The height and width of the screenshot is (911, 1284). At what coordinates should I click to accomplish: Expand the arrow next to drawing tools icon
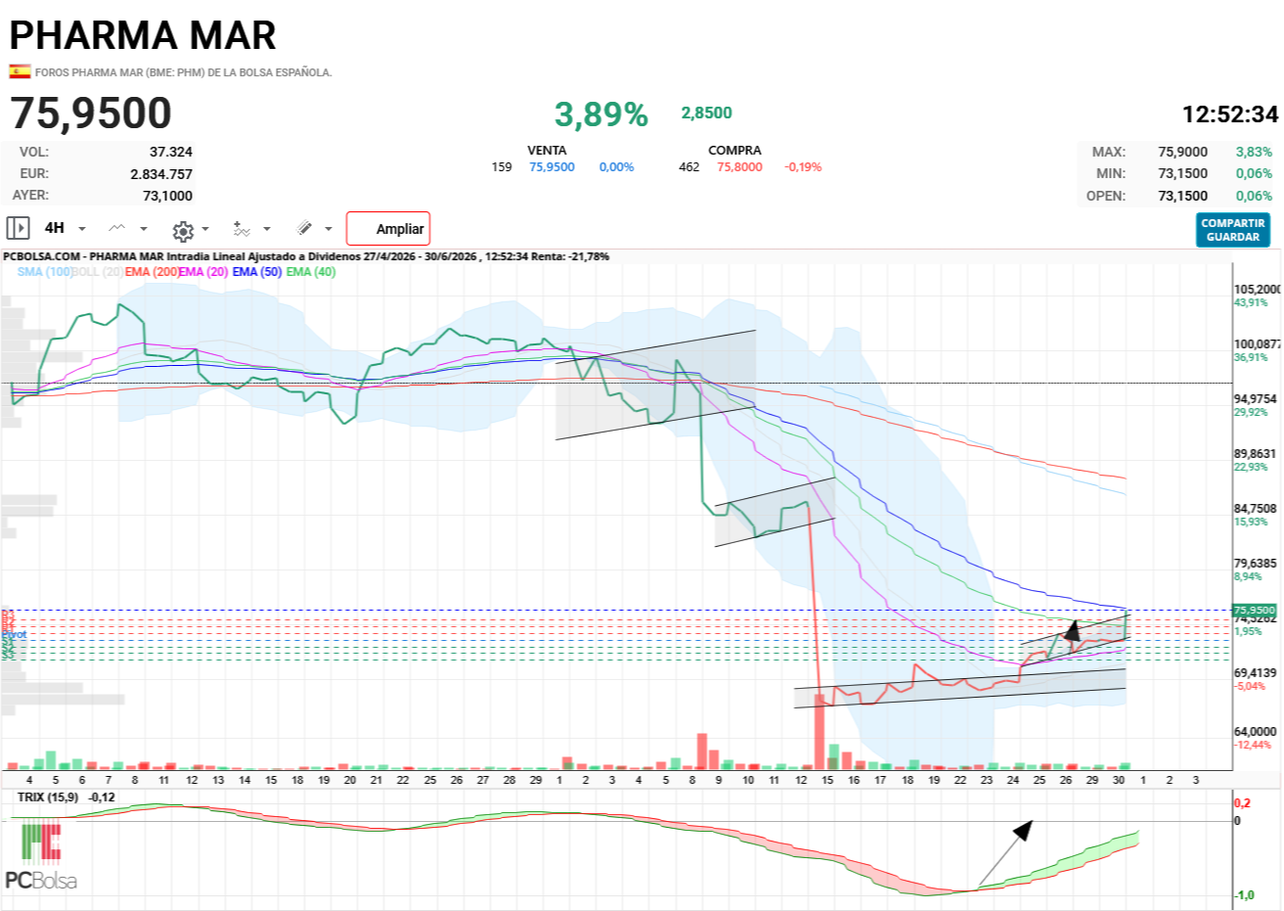tap(329, 229)
